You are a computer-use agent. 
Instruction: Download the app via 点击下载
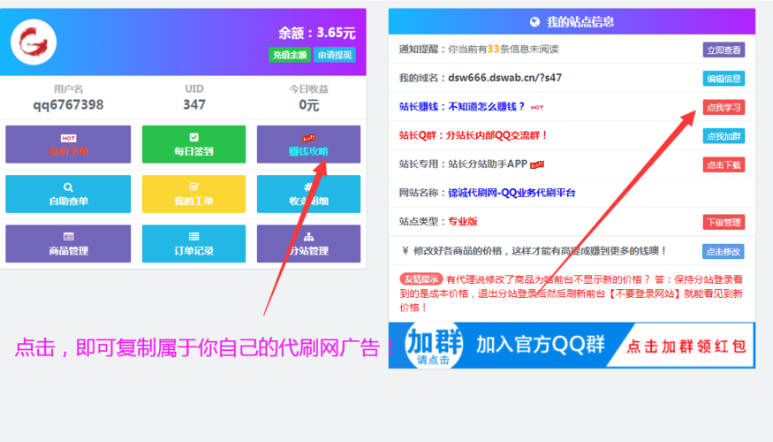coord(724,164)
